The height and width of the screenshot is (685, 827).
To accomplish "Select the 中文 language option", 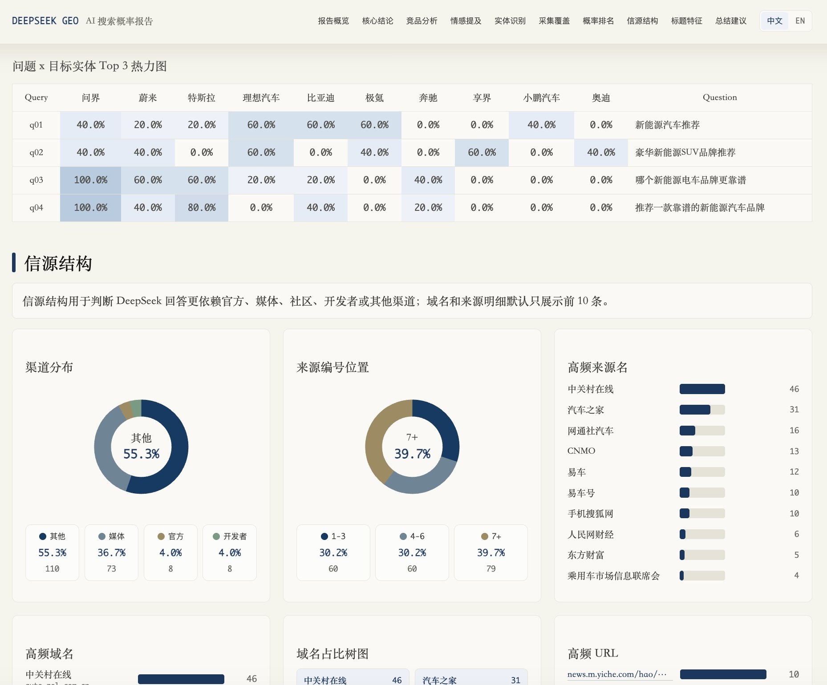I will (774, 21).
